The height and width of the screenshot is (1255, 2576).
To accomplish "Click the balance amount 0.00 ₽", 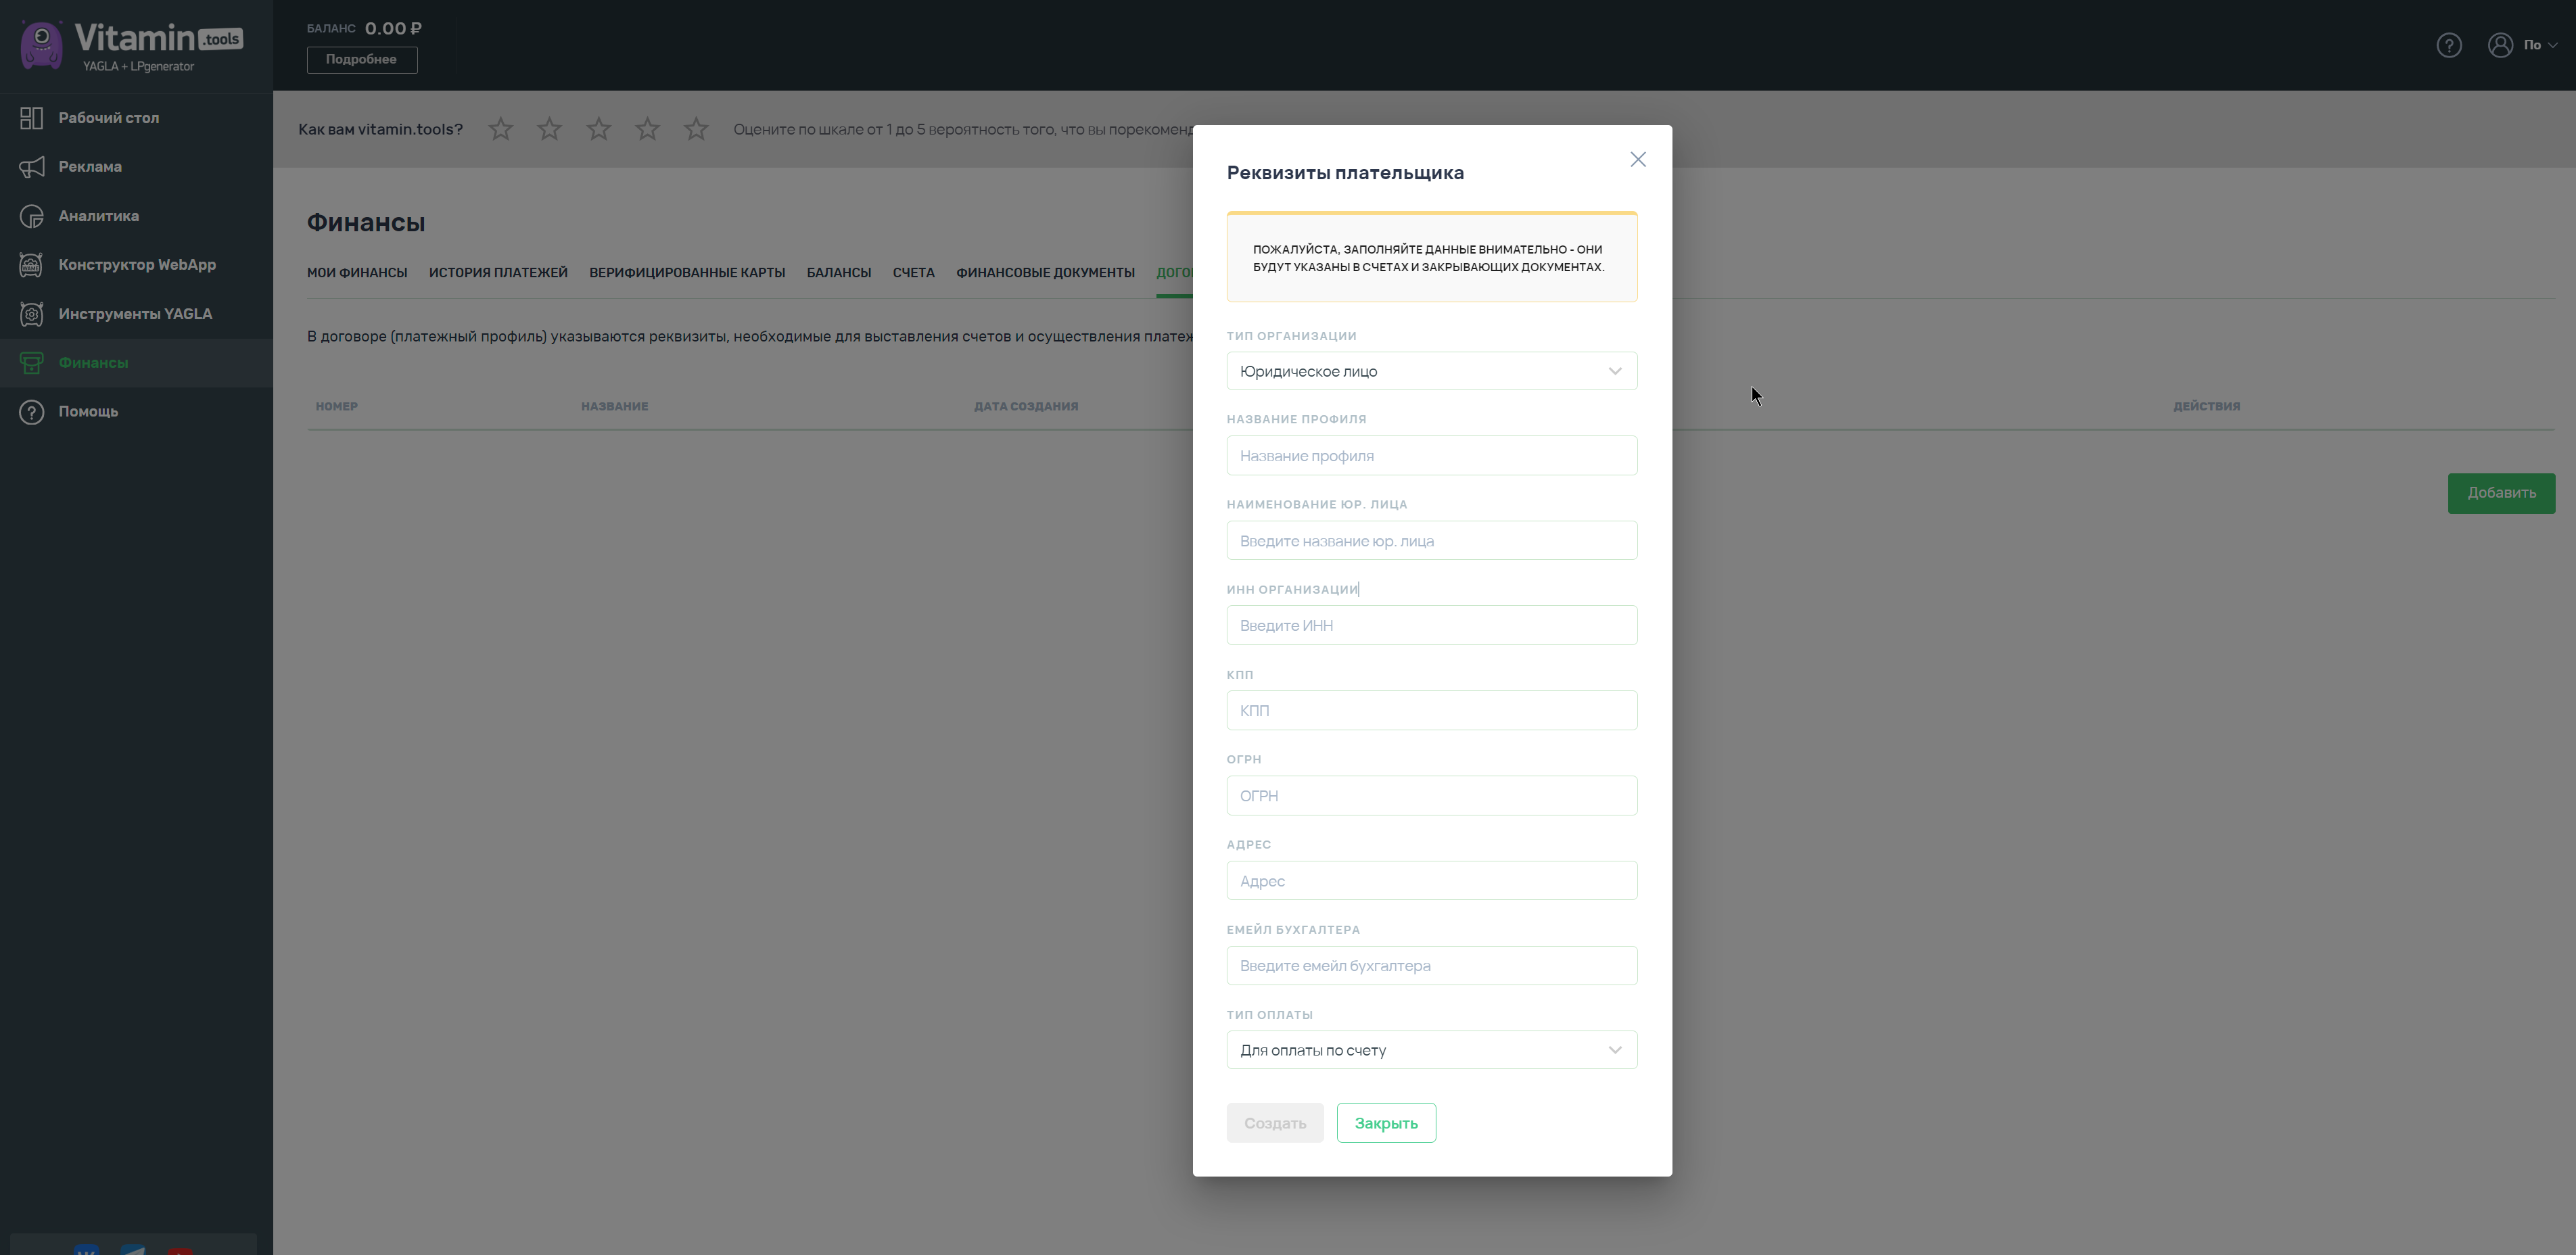I will (x=393, y=29).
